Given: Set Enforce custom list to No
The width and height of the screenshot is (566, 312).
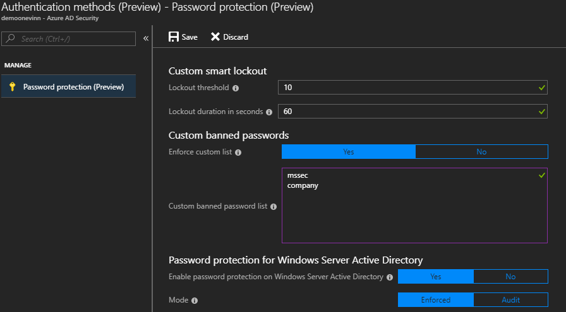Looking at the screenshot, I should tap(481, 152).
